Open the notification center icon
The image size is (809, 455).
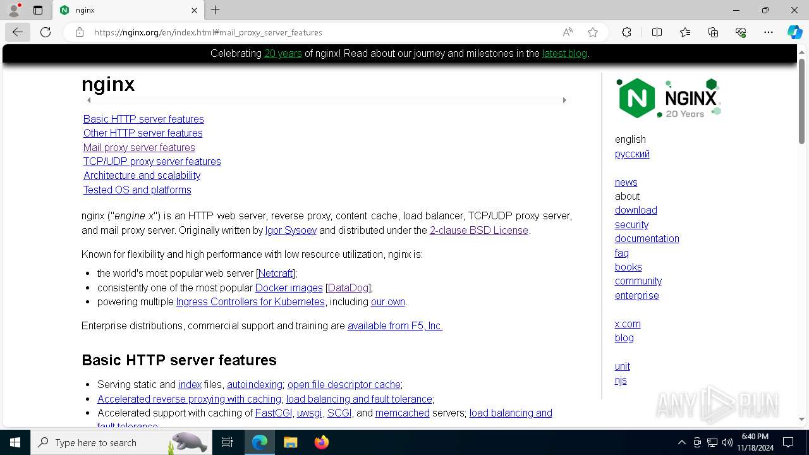(788, 442)
